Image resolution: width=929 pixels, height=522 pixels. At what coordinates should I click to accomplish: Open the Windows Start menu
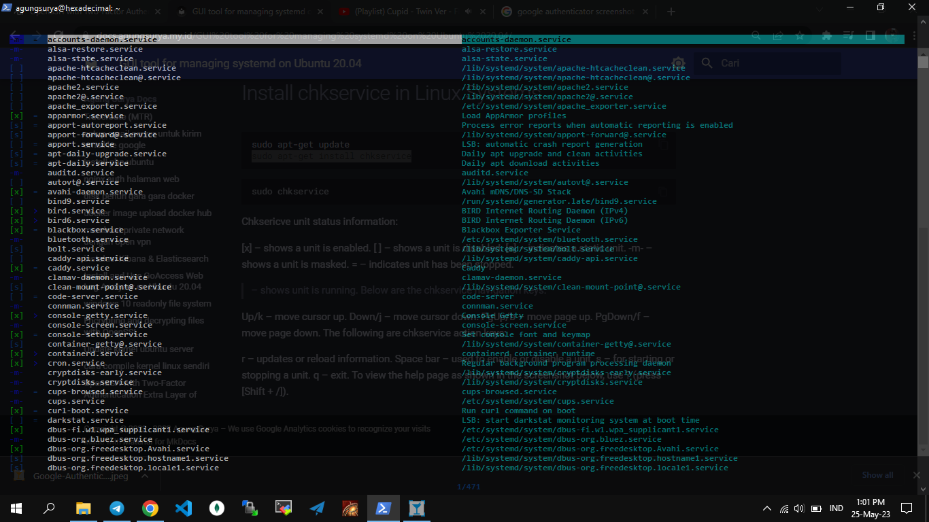point(16,508)
